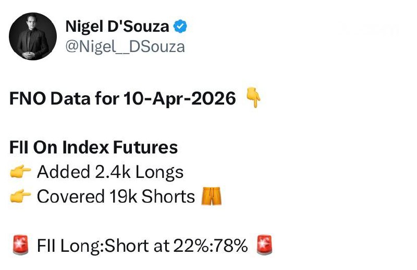417x270 pixels.
Task: Click the blue verified badge
Action: click(181, 26)
